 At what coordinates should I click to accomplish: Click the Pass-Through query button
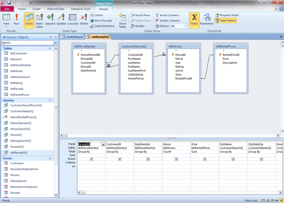pos(101,21)
